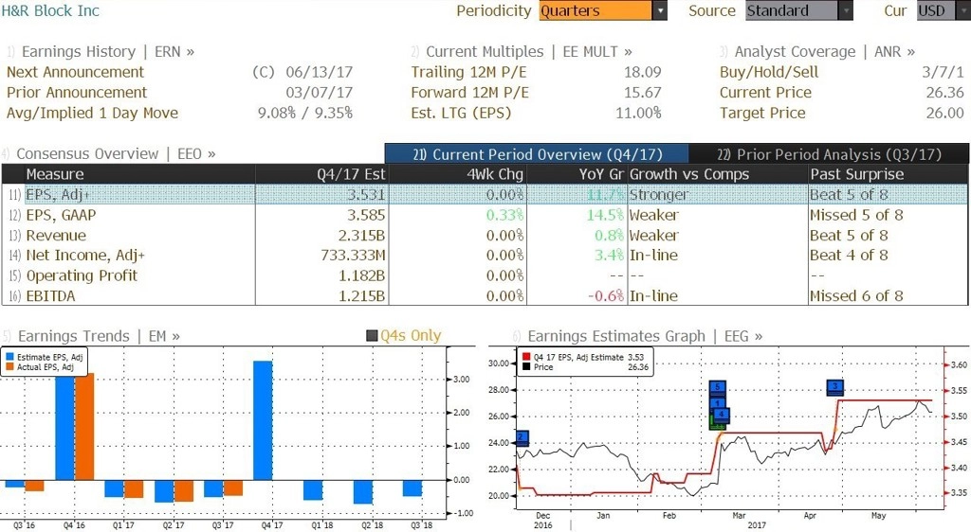Select the EPS, Adj+ row
Image resolution: width=971 pixels, height=532 pixels.
[x=485, y=195]
